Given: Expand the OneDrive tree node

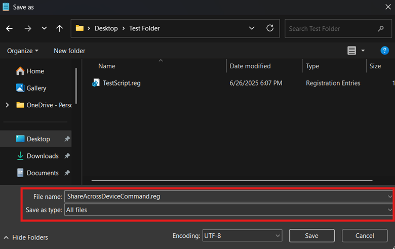Looking at the screenshot, I should pos(7,105).
